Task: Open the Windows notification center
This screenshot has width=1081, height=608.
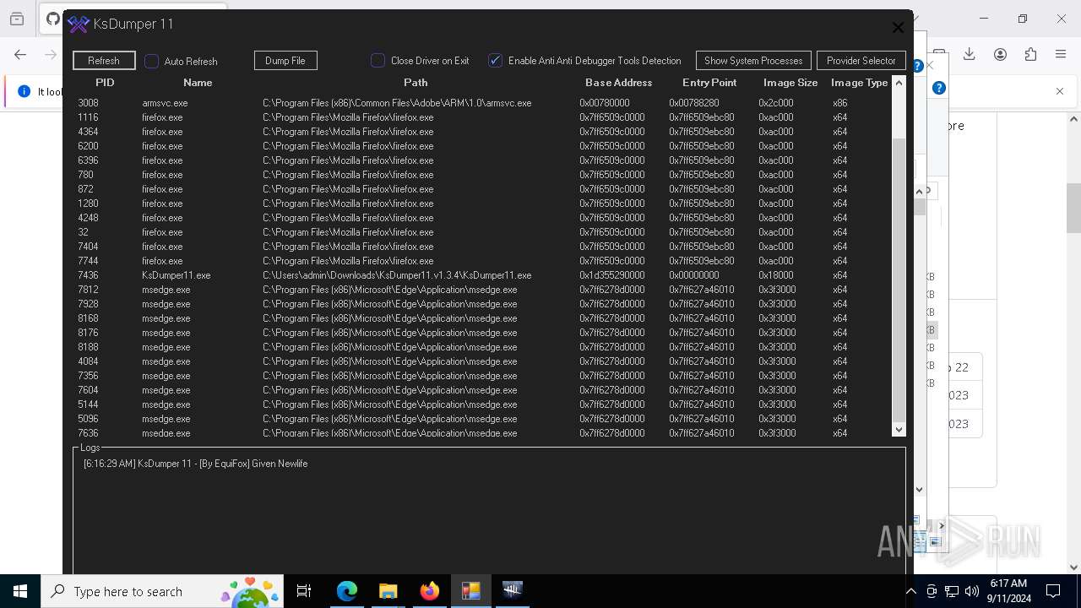Action: 1053,591
